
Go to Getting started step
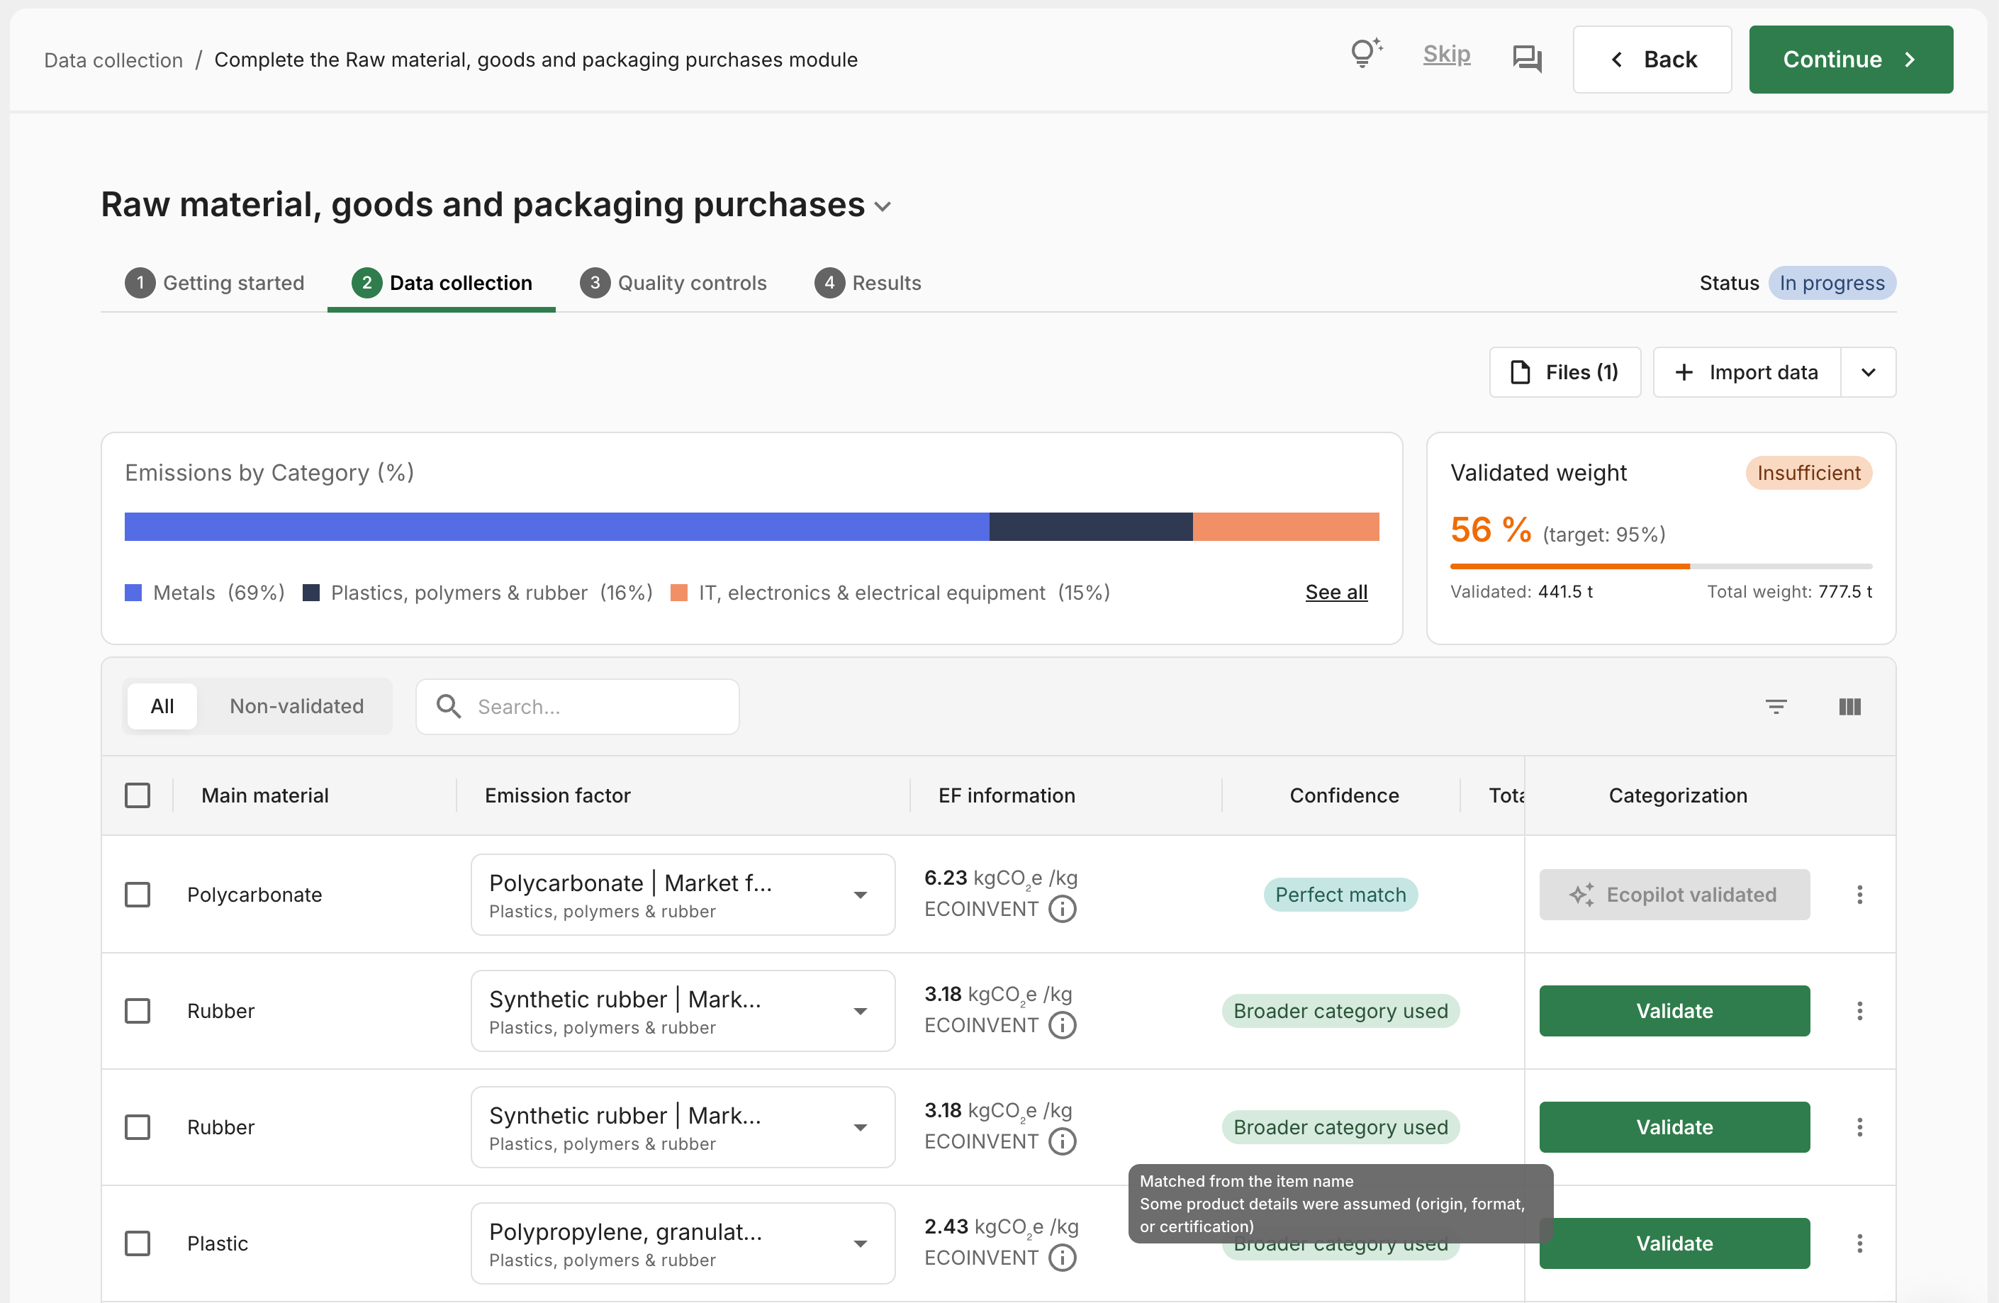[x=214, y=283]
